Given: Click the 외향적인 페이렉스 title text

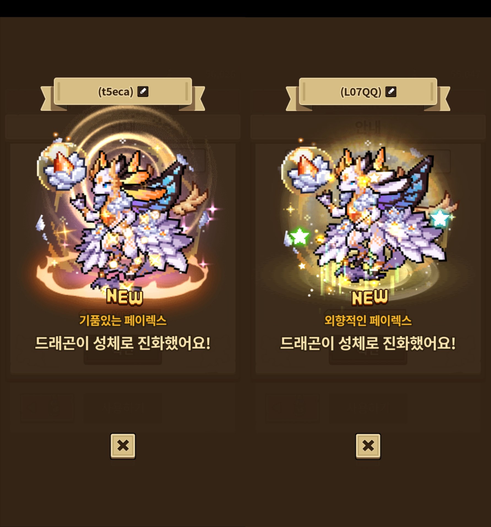Looking at the screenshot, I should tap(368, 320).
